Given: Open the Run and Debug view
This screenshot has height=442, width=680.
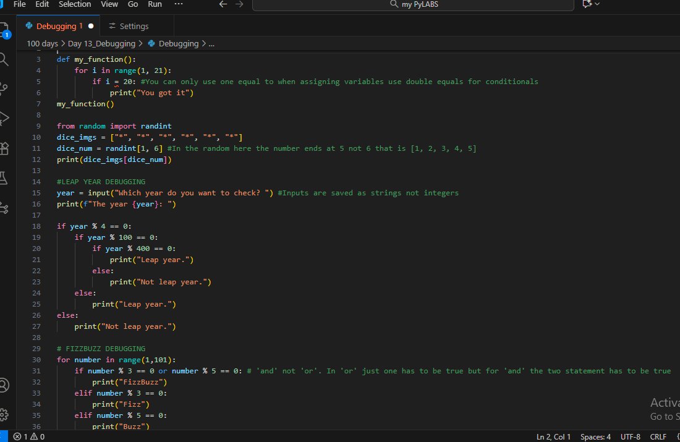Looking at the screenshot, I should point(4,118).
